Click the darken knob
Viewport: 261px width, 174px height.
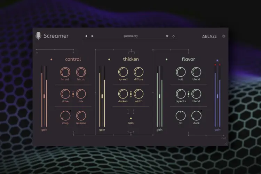(123, 94)
